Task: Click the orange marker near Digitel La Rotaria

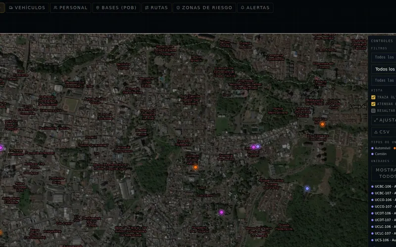Action: 323,124
